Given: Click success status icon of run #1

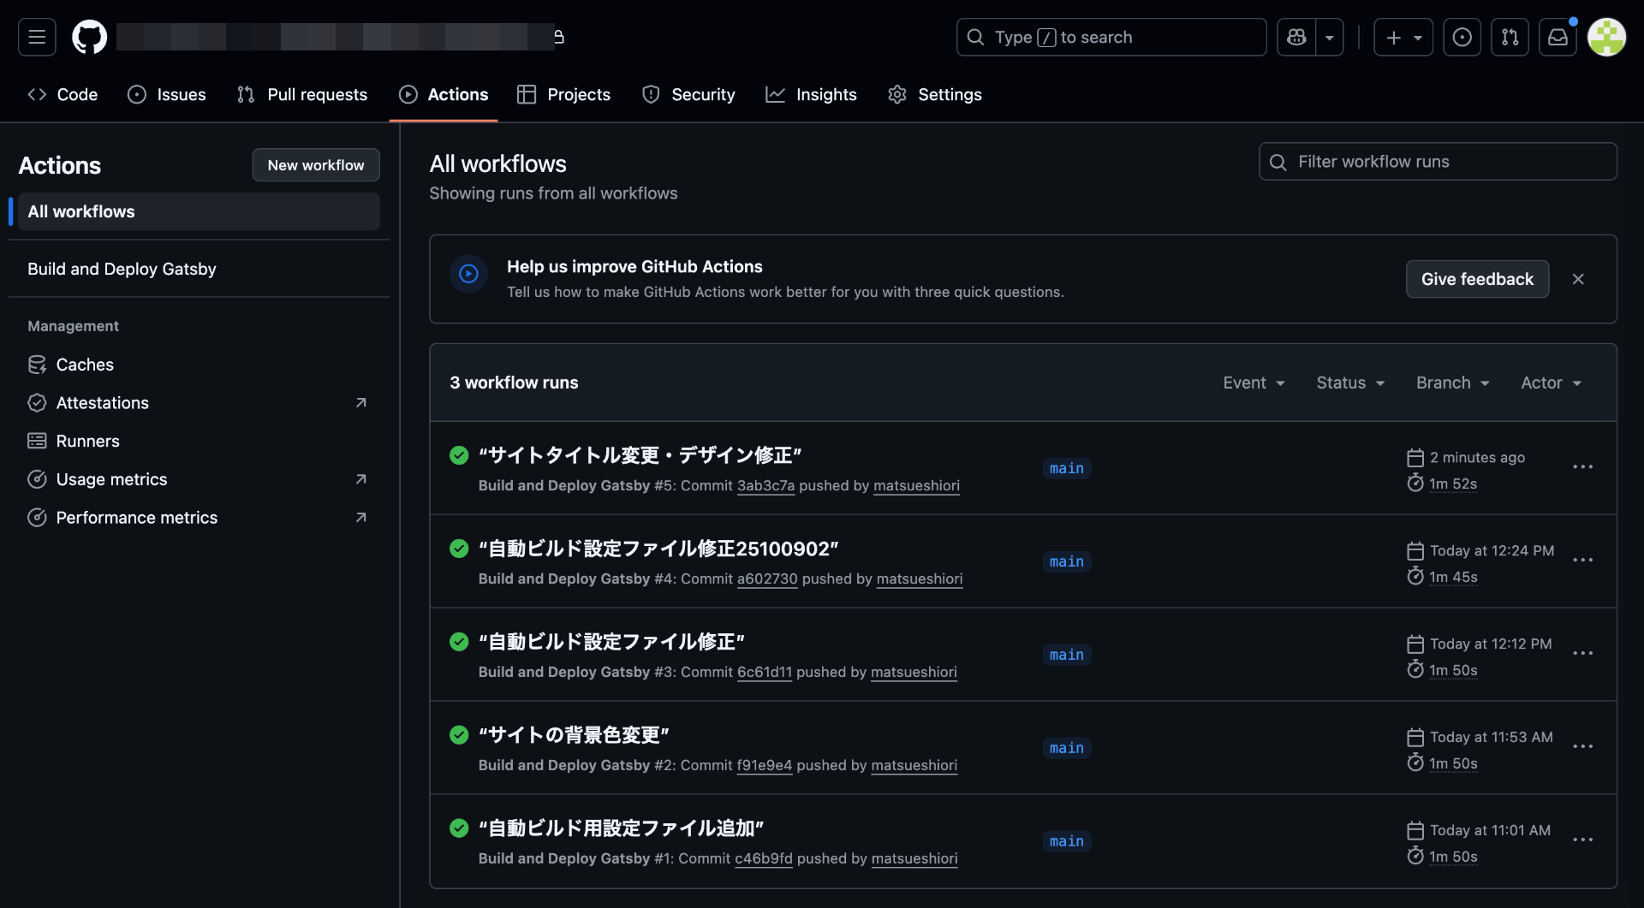Looking at the screenshot, I should 459,828.
